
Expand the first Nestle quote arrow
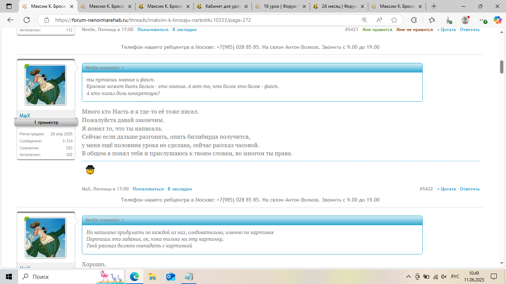click(x=123, y=68)
